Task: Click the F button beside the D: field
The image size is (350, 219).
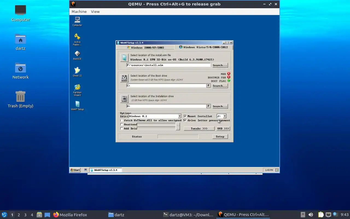Action: pos(208,106)
